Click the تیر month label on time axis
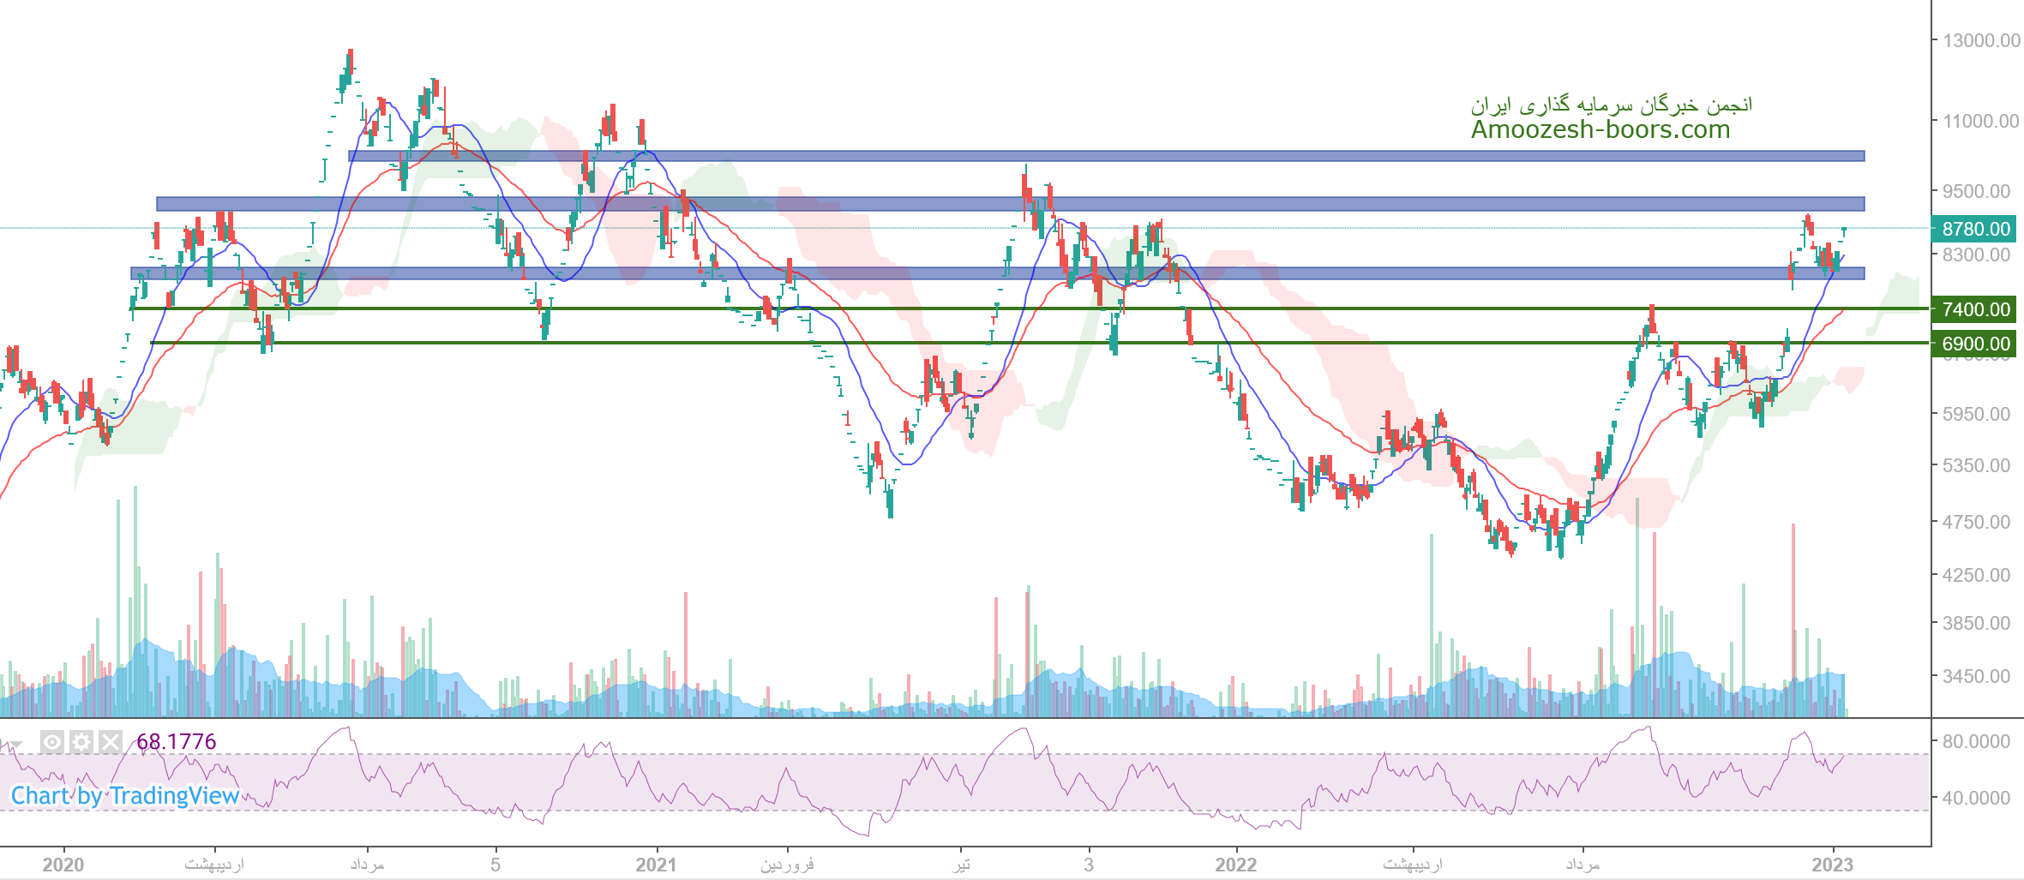Image resolution: width=2024 pixels, height=880 pixels. tap(961, 865)
